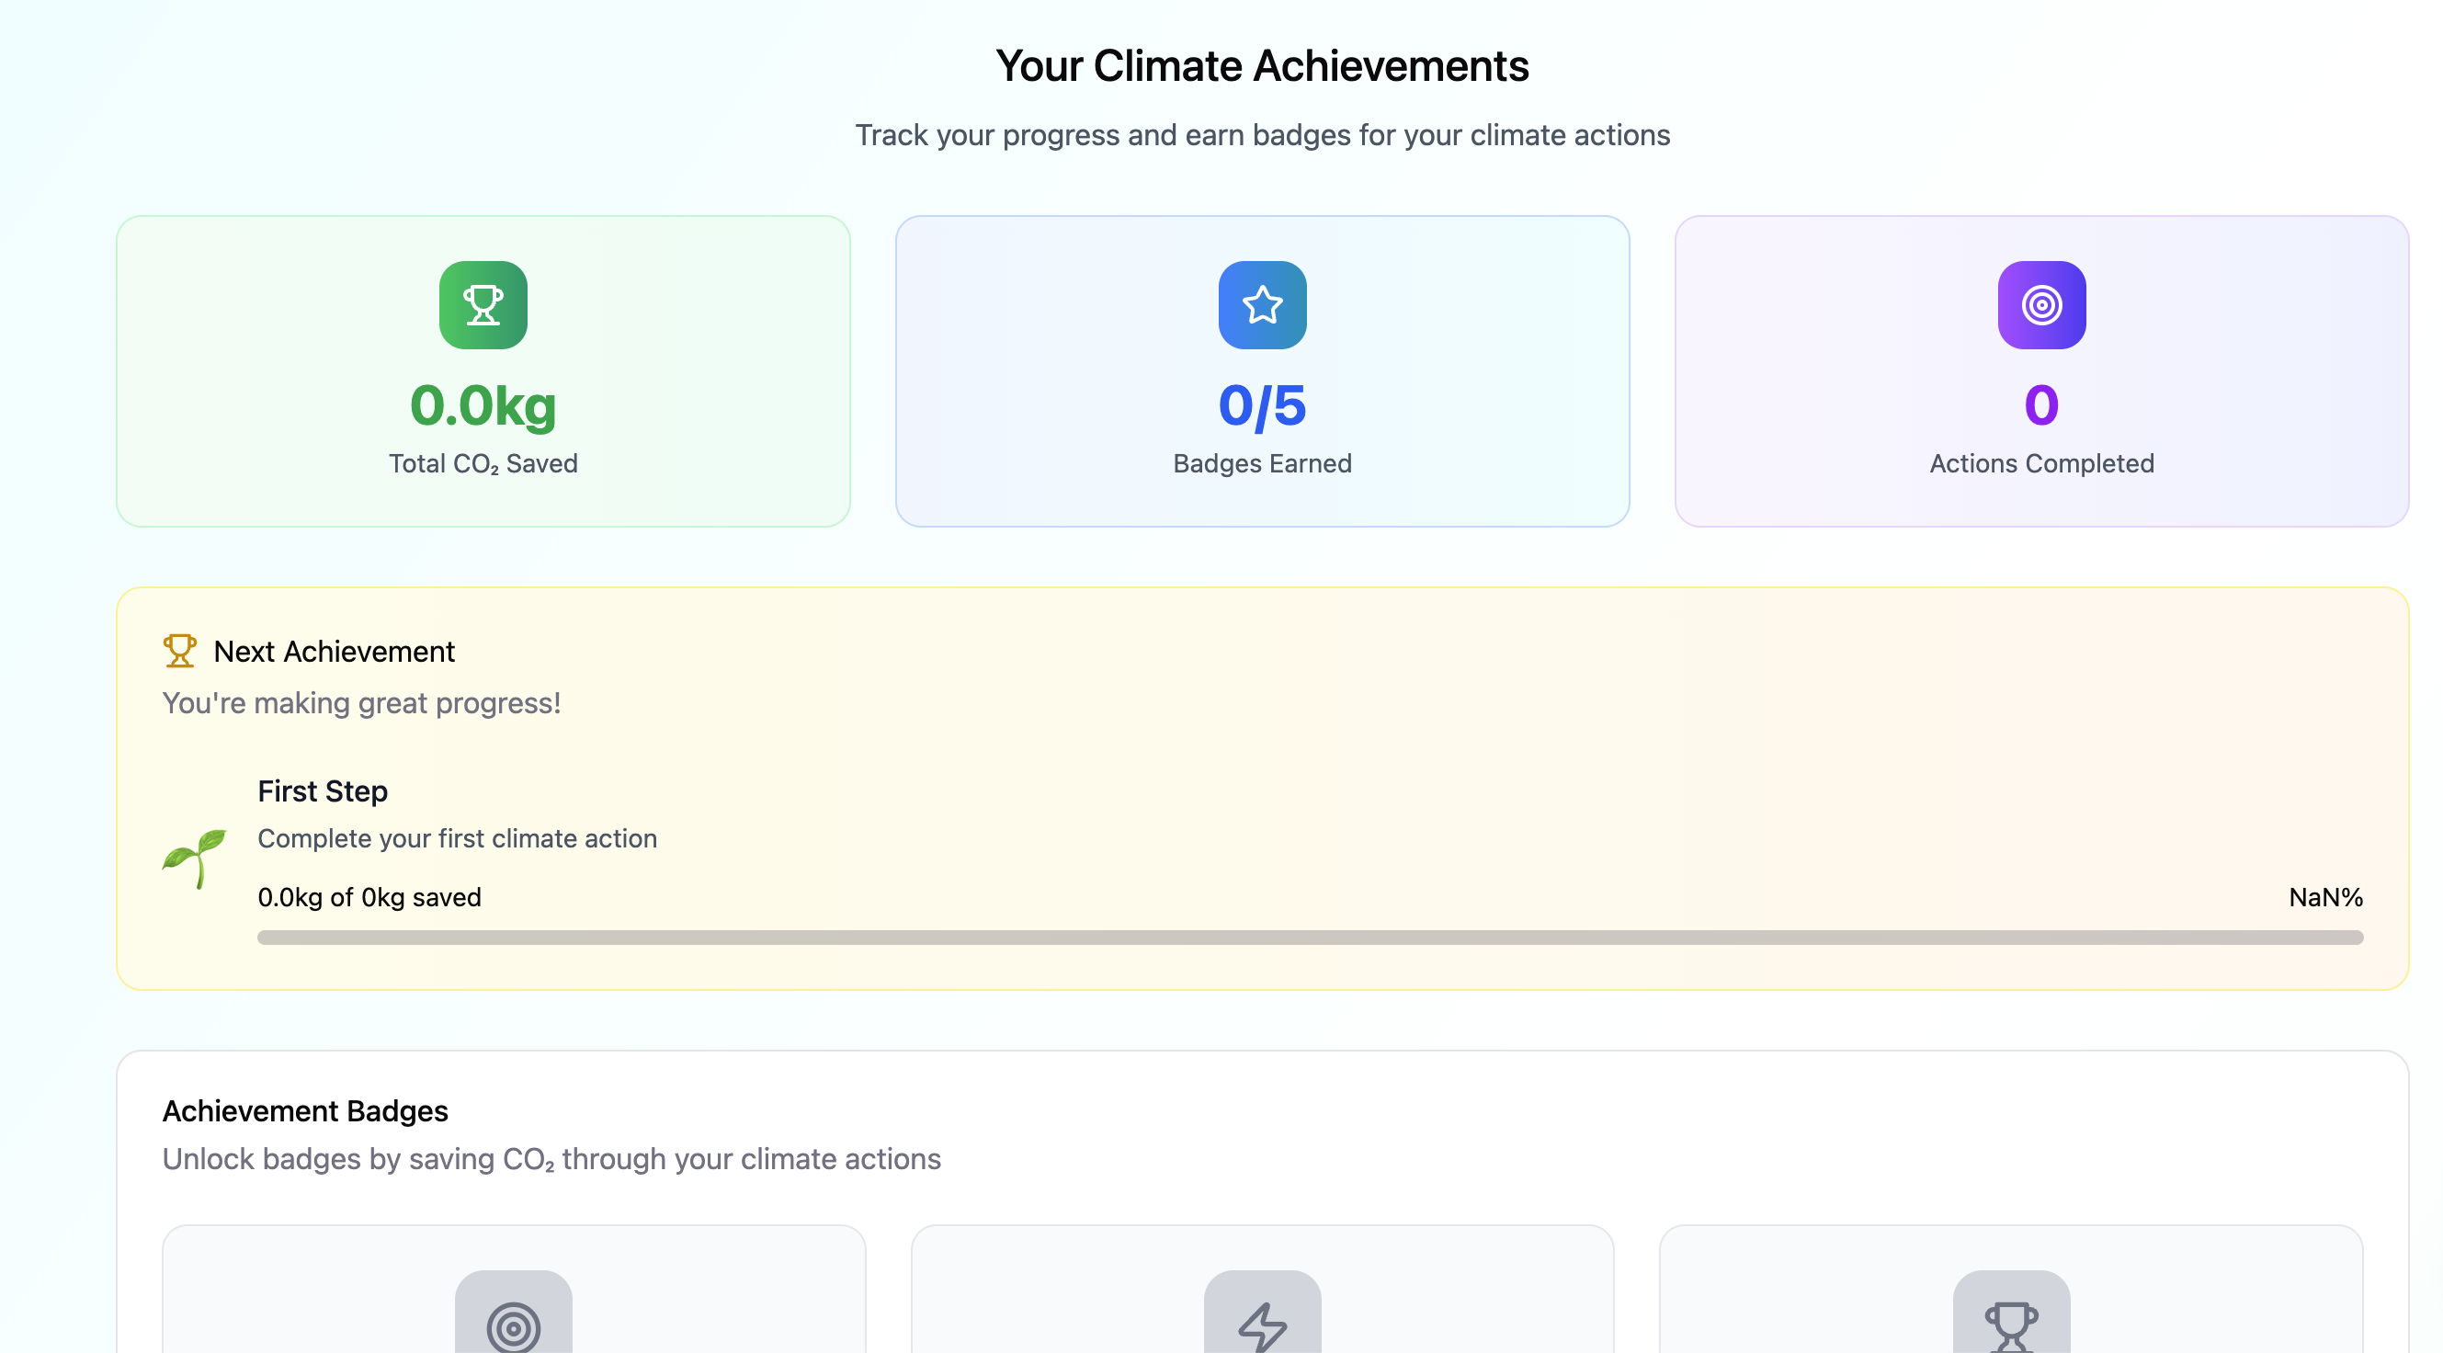This screenshot has width=2443, height=1353.
Task: Open the Badges Earned stat card
Action: [x=1261, y=371]
